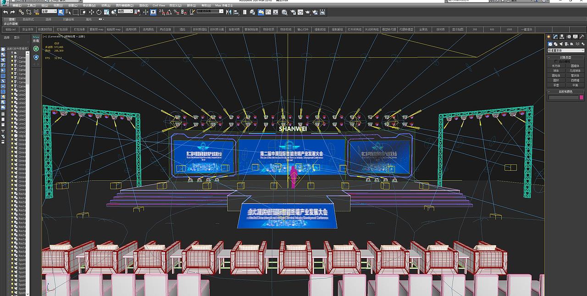Viewport: 587px width, 296px height.
Task: Activate the Select and Move tool
Action: 91,12
